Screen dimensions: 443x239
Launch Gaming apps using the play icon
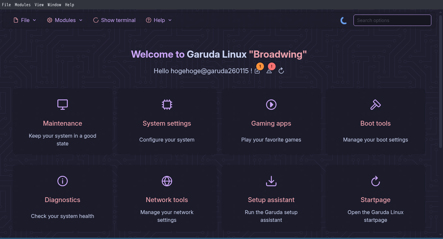(x=271, y=104)
